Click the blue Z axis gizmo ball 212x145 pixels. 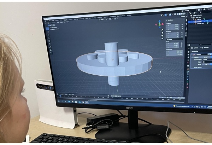click(159, 21)
